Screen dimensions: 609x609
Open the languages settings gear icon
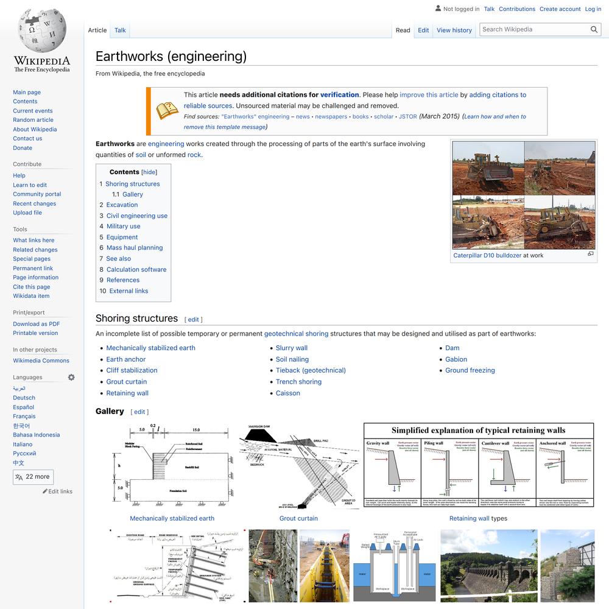click(71, 377)
